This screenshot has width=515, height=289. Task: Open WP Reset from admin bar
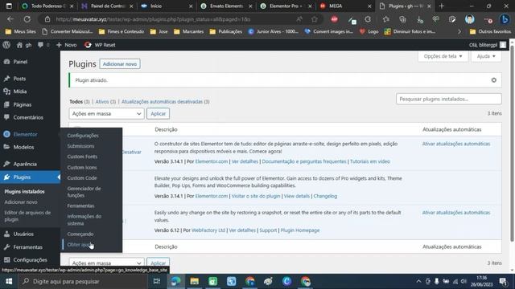point(100,45)
